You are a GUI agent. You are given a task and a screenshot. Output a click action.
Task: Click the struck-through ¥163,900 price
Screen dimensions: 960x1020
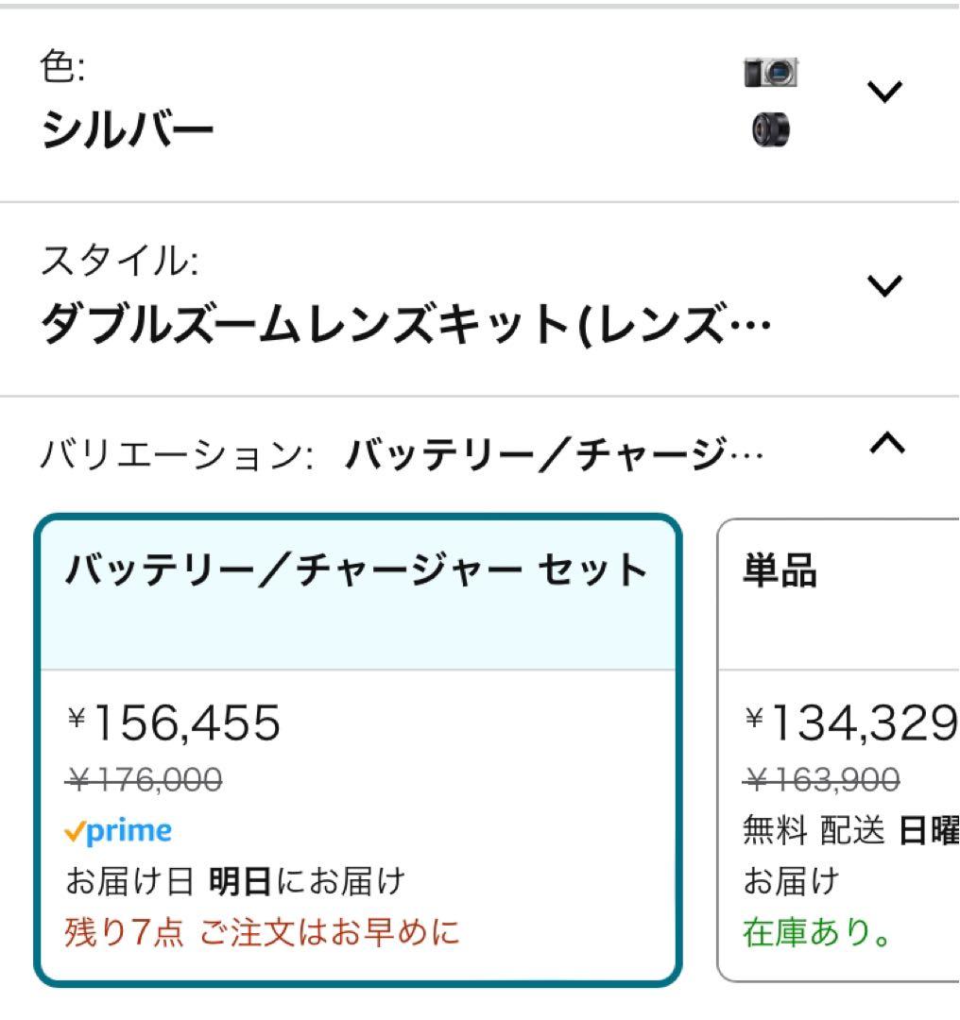pyautogui.click(x=818, y=779)
